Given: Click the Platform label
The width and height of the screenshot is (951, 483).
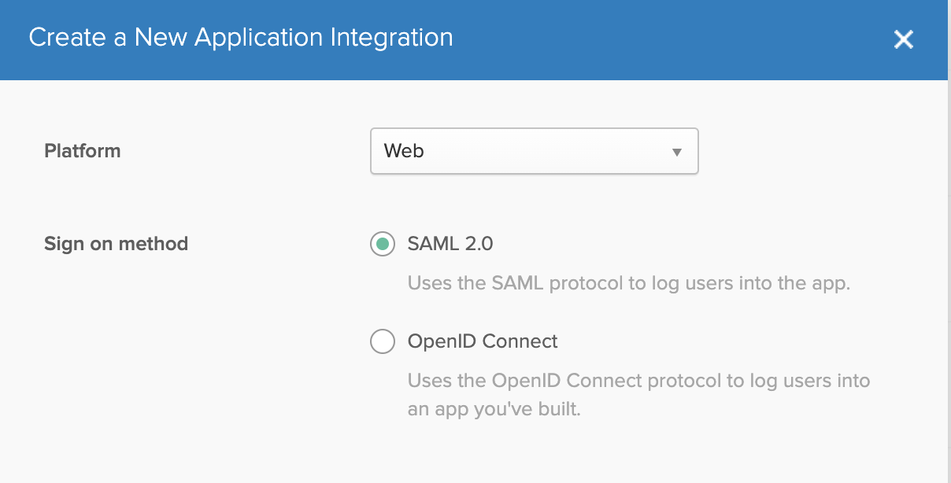Looking at the screenshot, I should (x=82, y=151).
